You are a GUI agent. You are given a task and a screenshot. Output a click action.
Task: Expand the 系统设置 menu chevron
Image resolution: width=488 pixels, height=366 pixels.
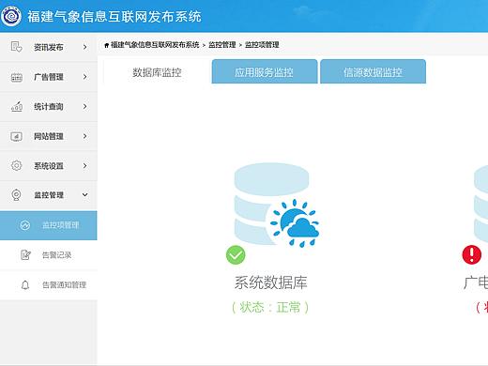tap(84, 165)
